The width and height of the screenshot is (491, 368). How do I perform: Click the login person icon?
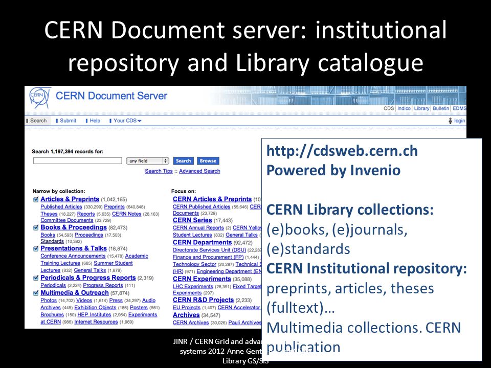(x=450, y=121)
